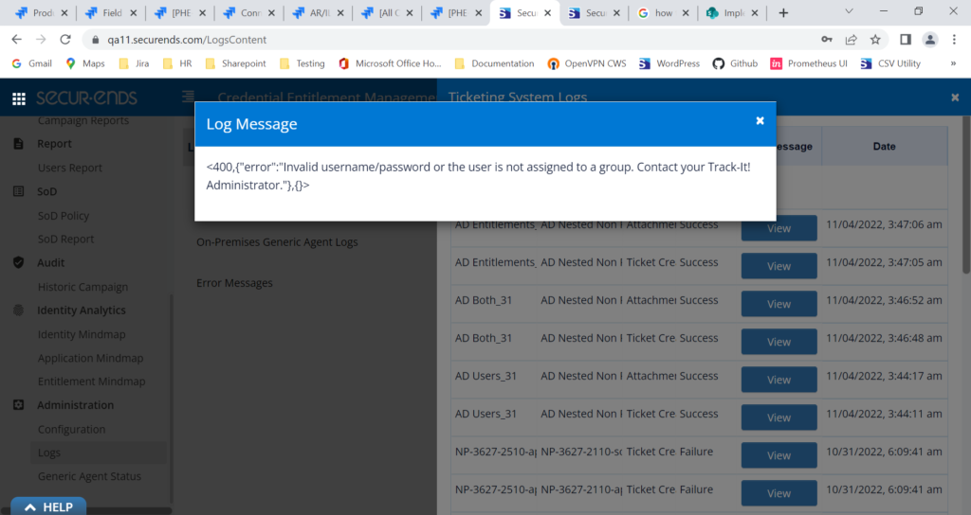The width and height of the screenshot is (971, 515).
Task: Switch to the 'Prod' browser tab
Action: tap(42, 13)
